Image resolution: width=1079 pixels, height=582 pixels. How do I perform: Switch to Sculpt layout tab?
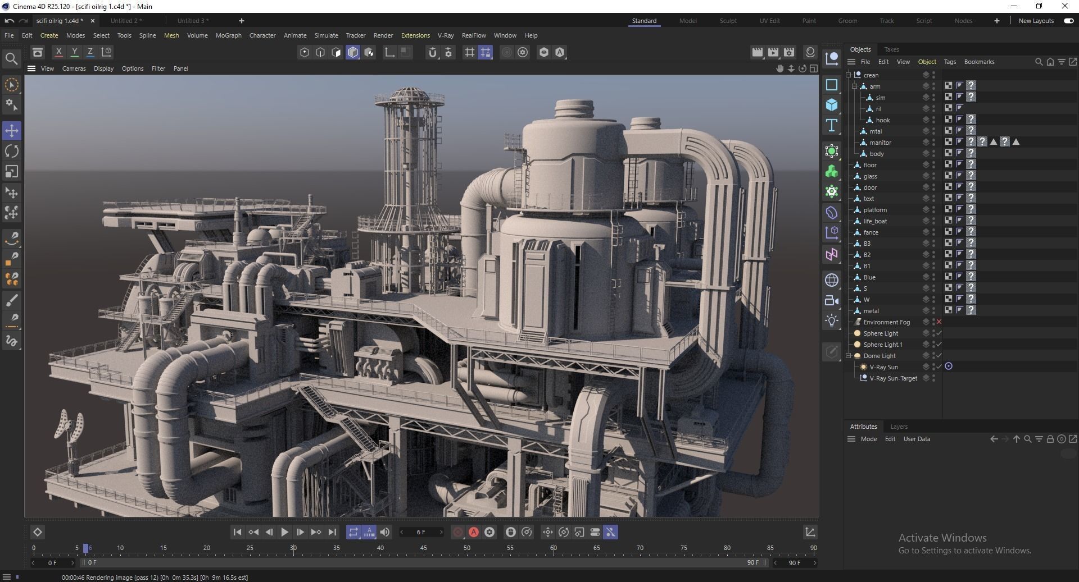pos(728,21)
